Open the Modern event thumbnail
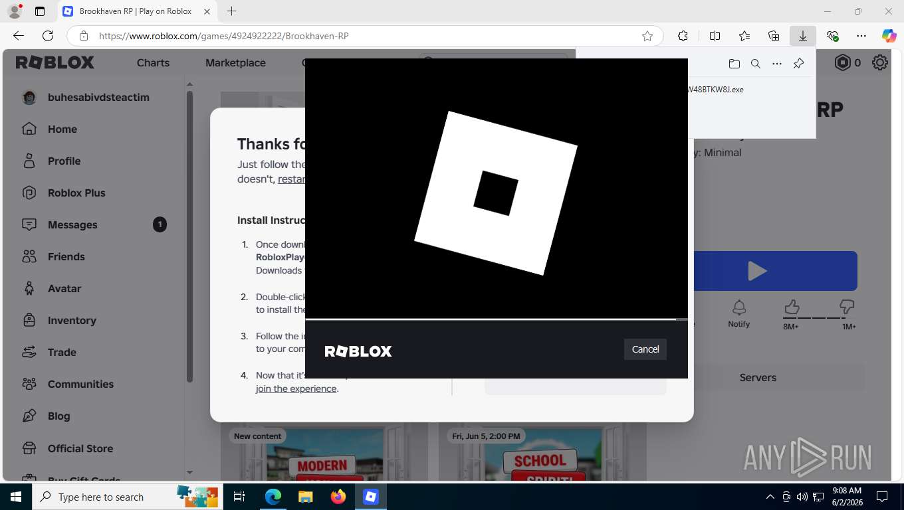Screen dimensions: 904x510 click(324, 453)
